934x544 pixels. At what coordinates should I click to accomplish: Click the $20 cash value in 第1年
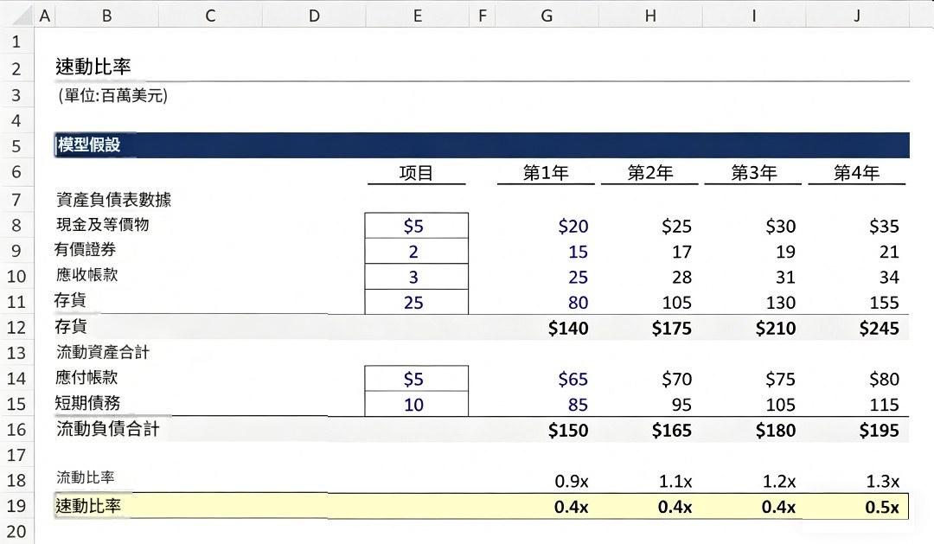(573, 227)
